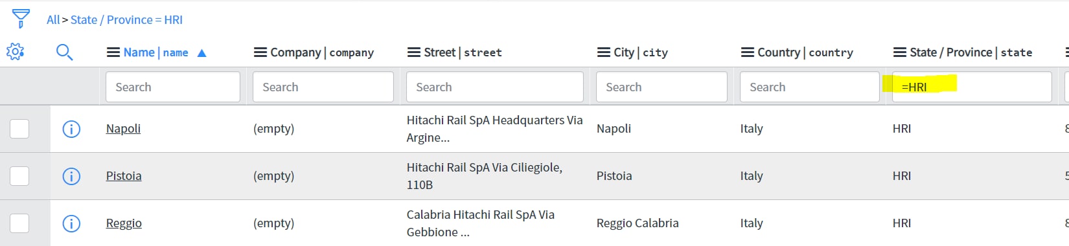Open the Pistoia record link
Viewport: 1069px width, 246px height.
click(124, 176)
